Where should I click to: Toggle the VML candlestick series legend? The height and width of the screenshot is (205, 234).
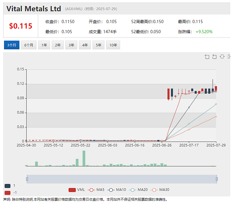[x=77, y=190]
